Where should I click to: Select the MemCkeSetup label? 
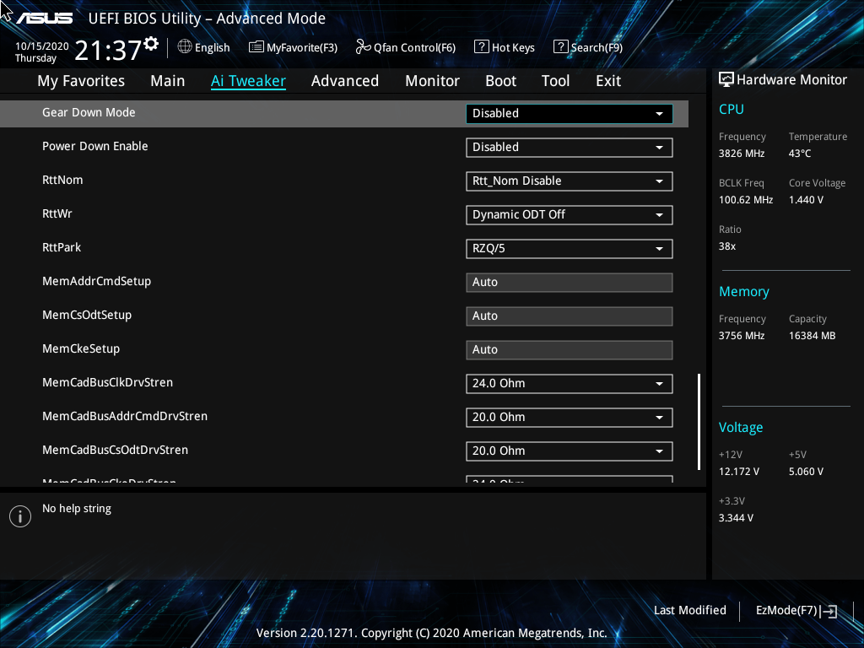click(x=81, y=348)
